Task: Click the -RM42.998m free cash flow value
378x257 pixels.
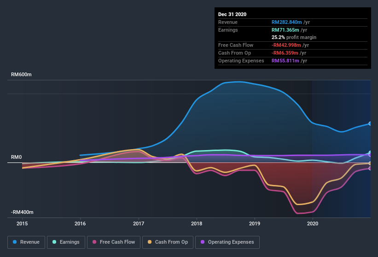Action: coord(286,45)
